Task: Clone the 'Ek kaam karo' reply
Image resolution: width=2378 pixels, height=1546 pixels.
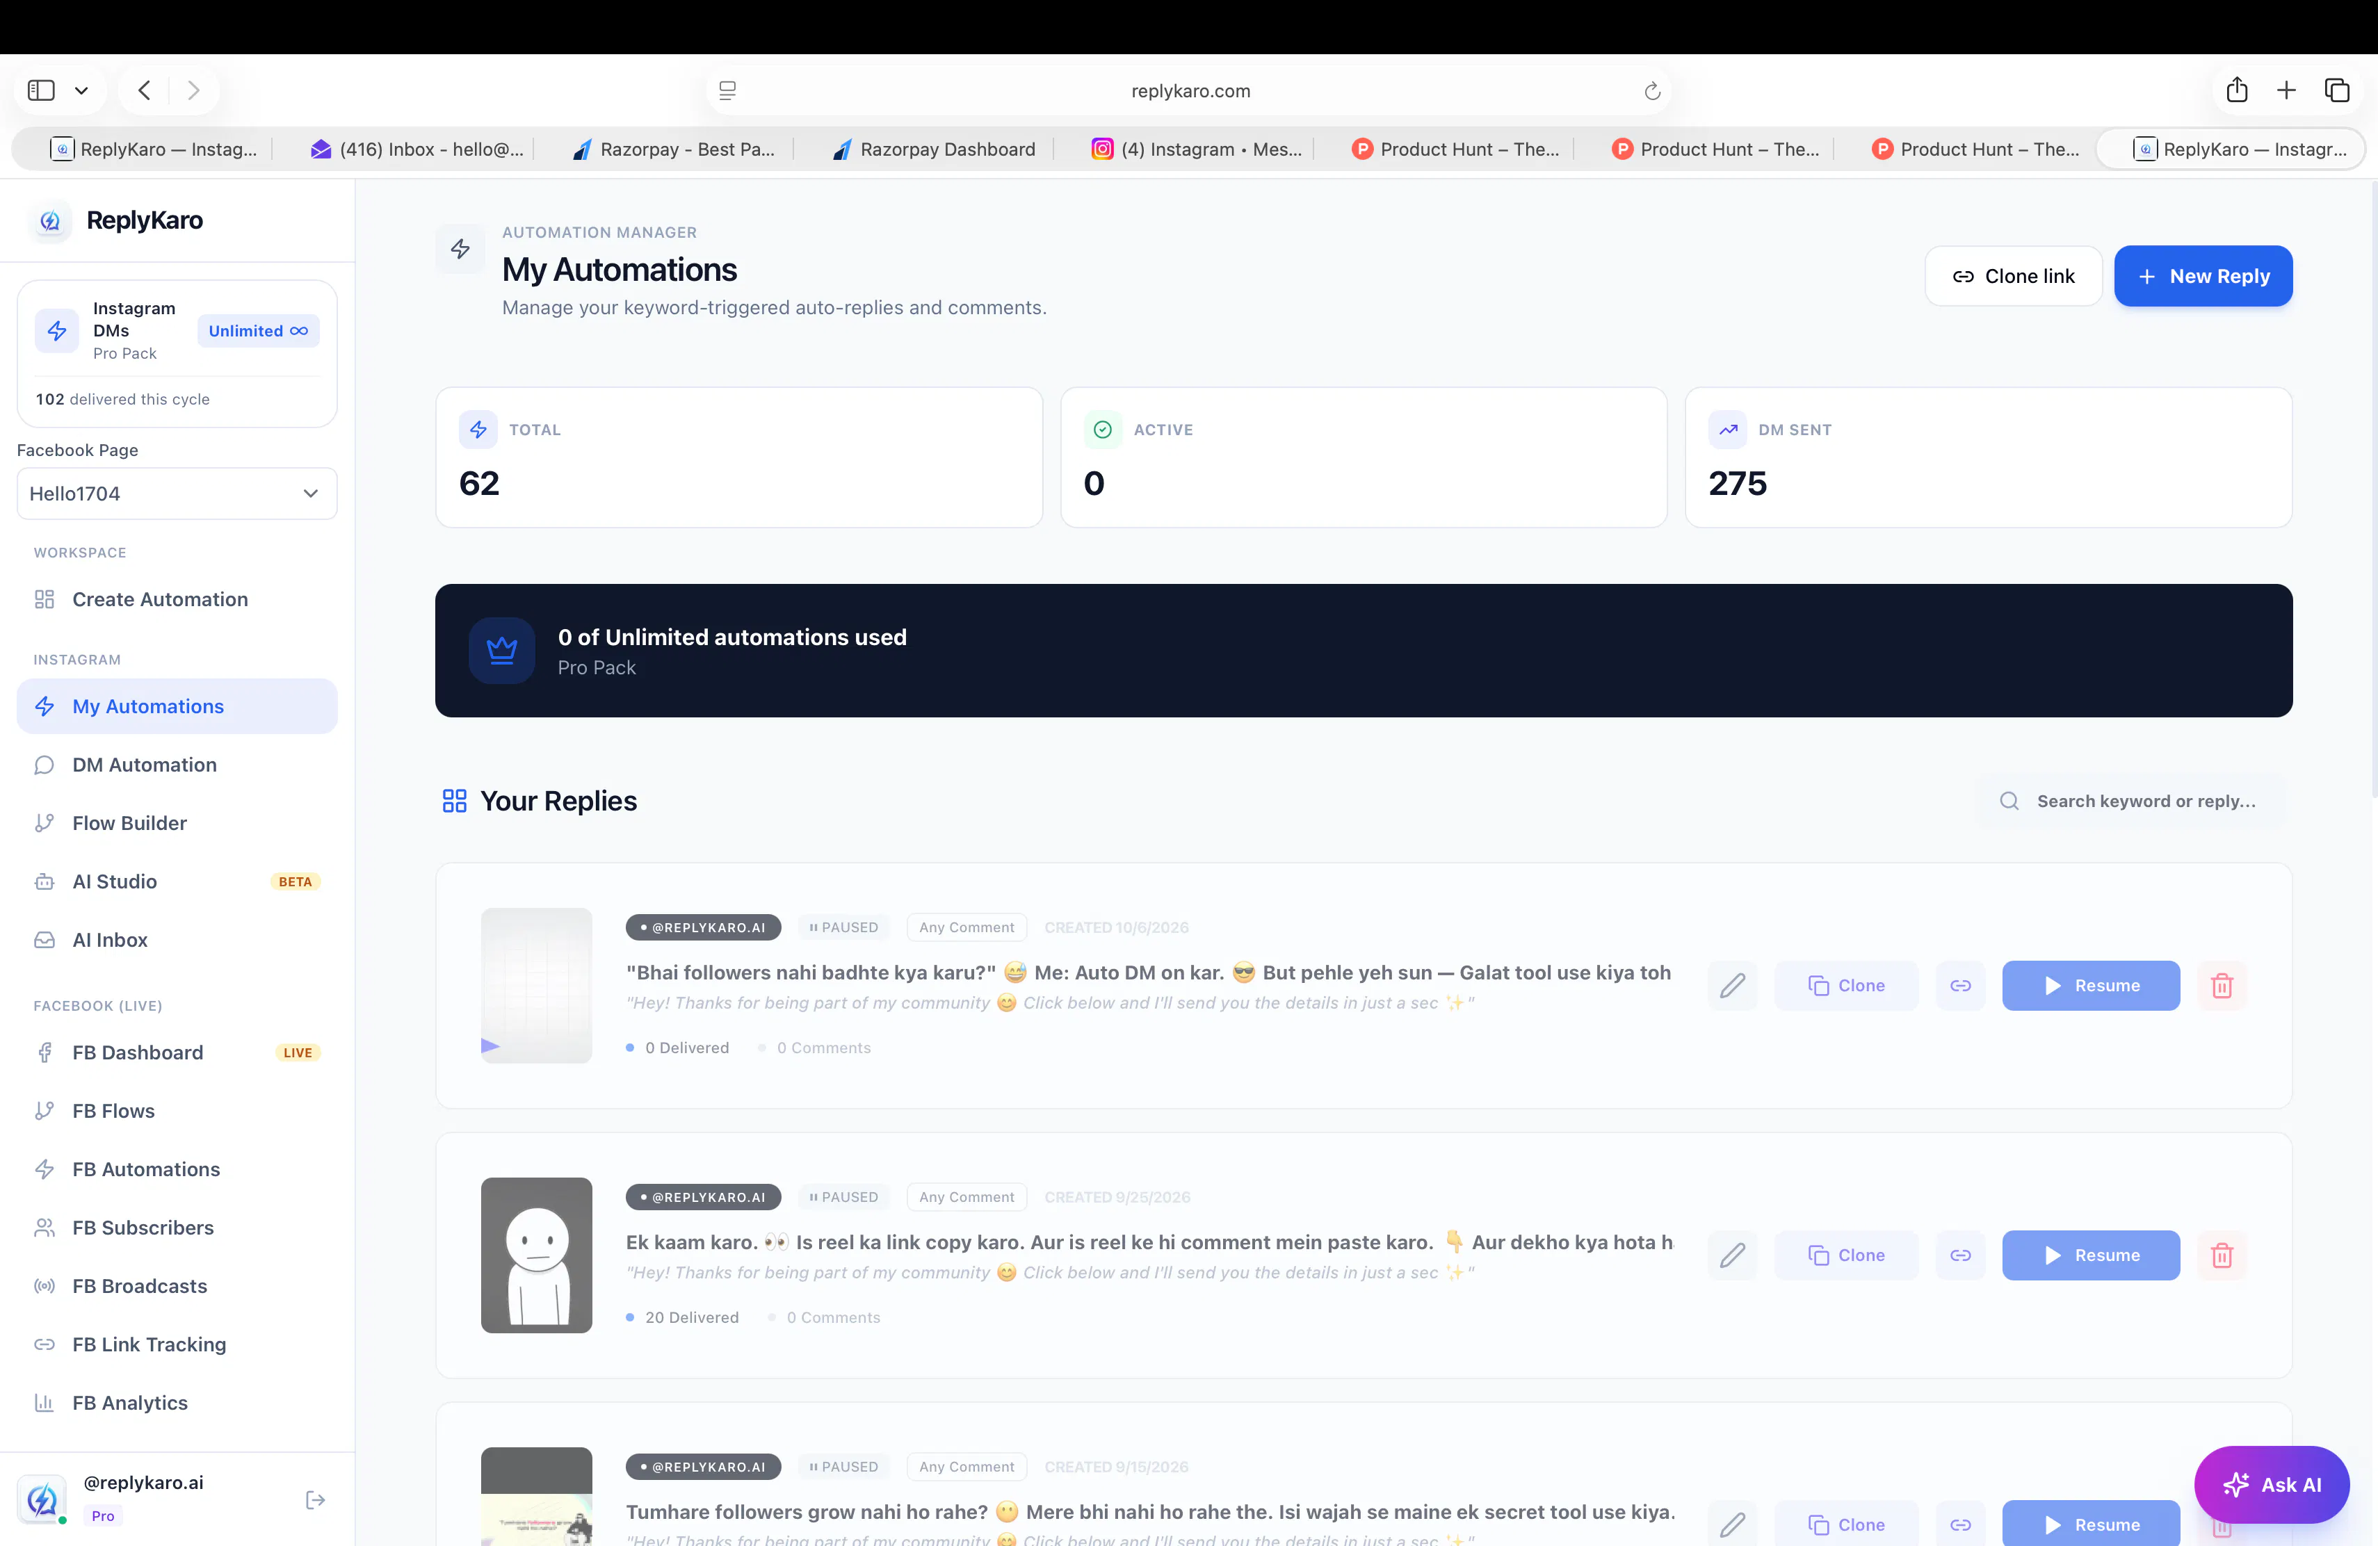Action: tap(1847, 1255)
